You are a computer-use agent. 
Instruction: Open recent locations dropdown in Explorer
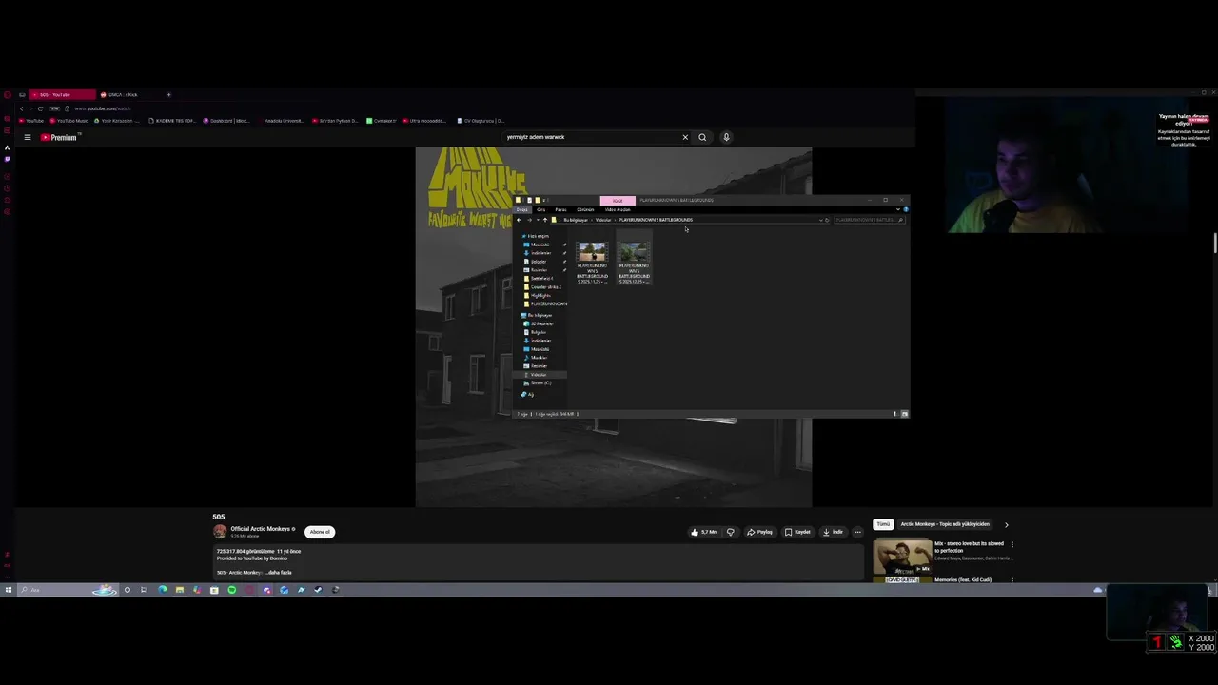[x=538, y=220]
